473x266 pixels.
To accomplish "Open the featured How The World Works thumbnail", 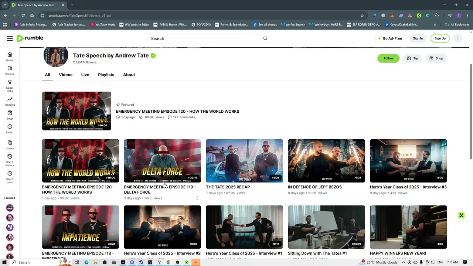I will 76,111.
